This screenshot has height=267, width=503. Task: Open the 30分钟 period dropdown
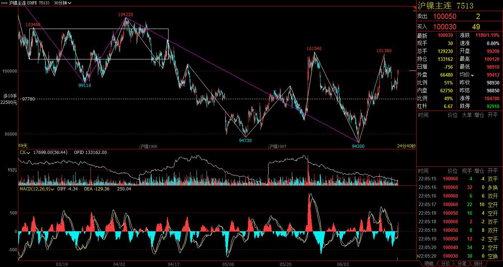(x=62, y=3)
